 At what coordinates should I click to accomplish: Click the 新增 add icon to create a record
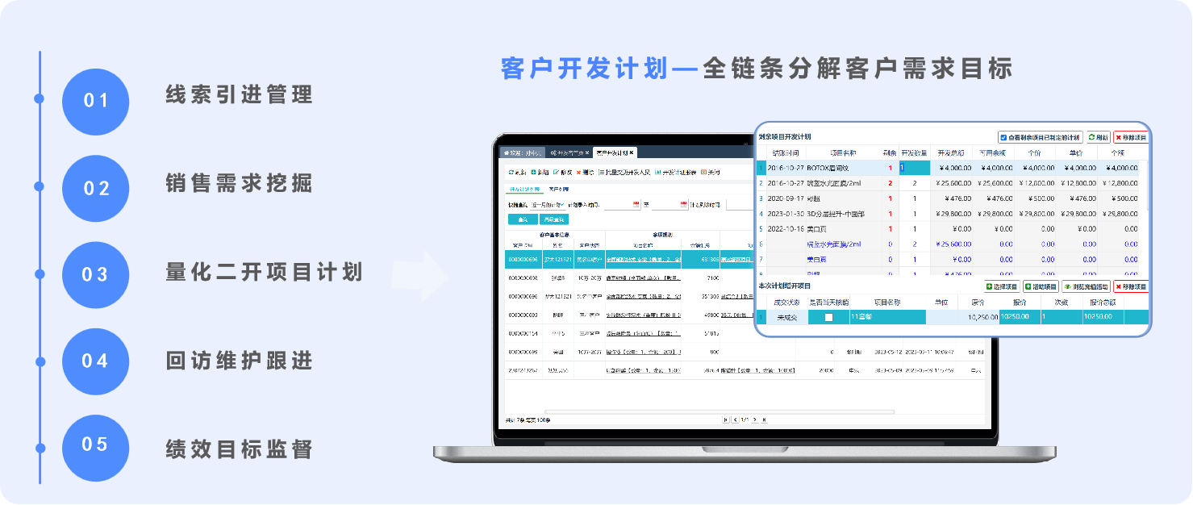point(540,172)
